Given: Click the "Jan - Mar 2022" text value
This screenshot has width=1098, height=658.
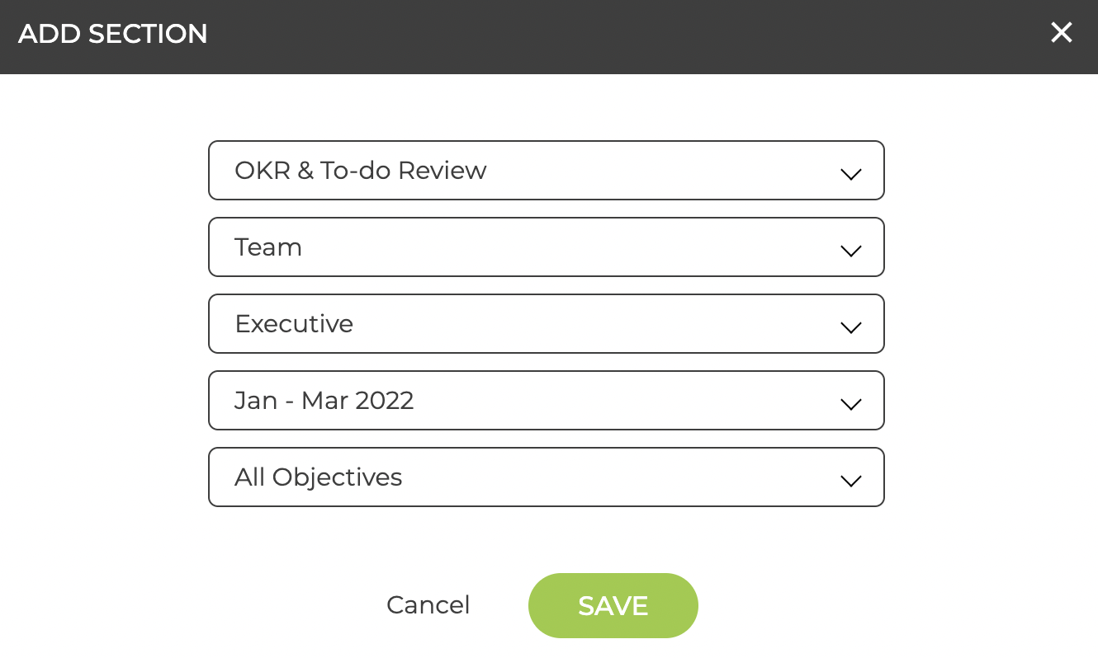Looking at the screenshot, I should pos(324,400).
